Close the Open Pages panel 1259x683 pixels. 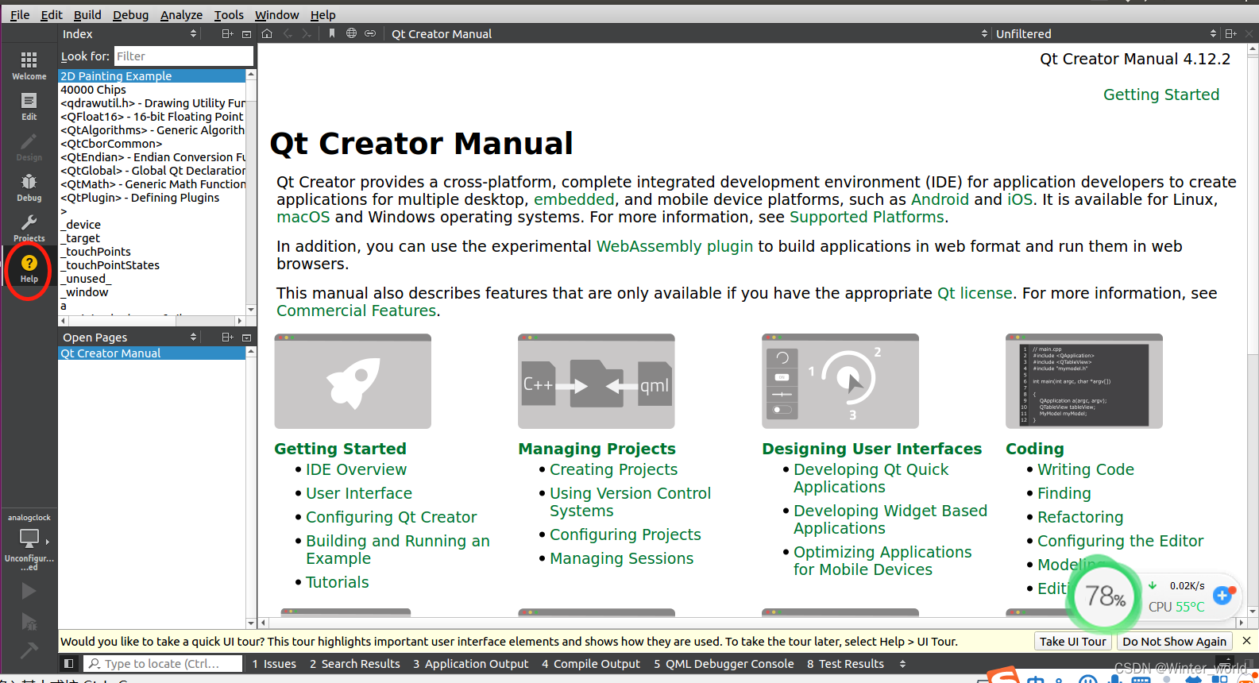246,338
